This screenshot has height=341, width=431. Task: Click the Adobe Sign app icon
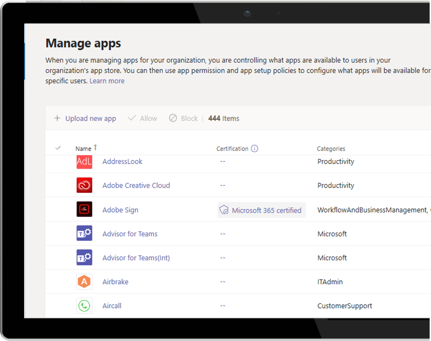84,209
